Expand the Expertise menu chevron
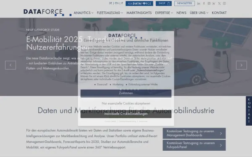The width and height of the screenshot is (252, 157). tap(172, 13)
